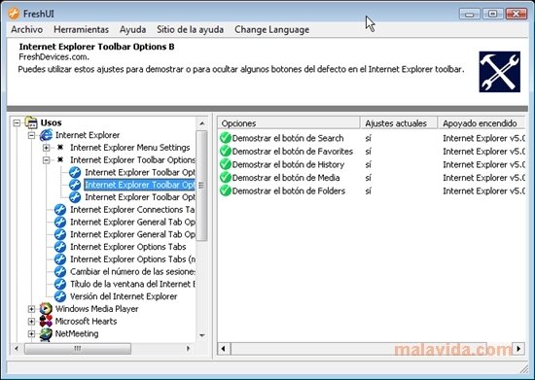535x380 pixels.
Task: Select Internet Explorer Options Tabs item
Action: pyautogui.click(x=128, y=247)
